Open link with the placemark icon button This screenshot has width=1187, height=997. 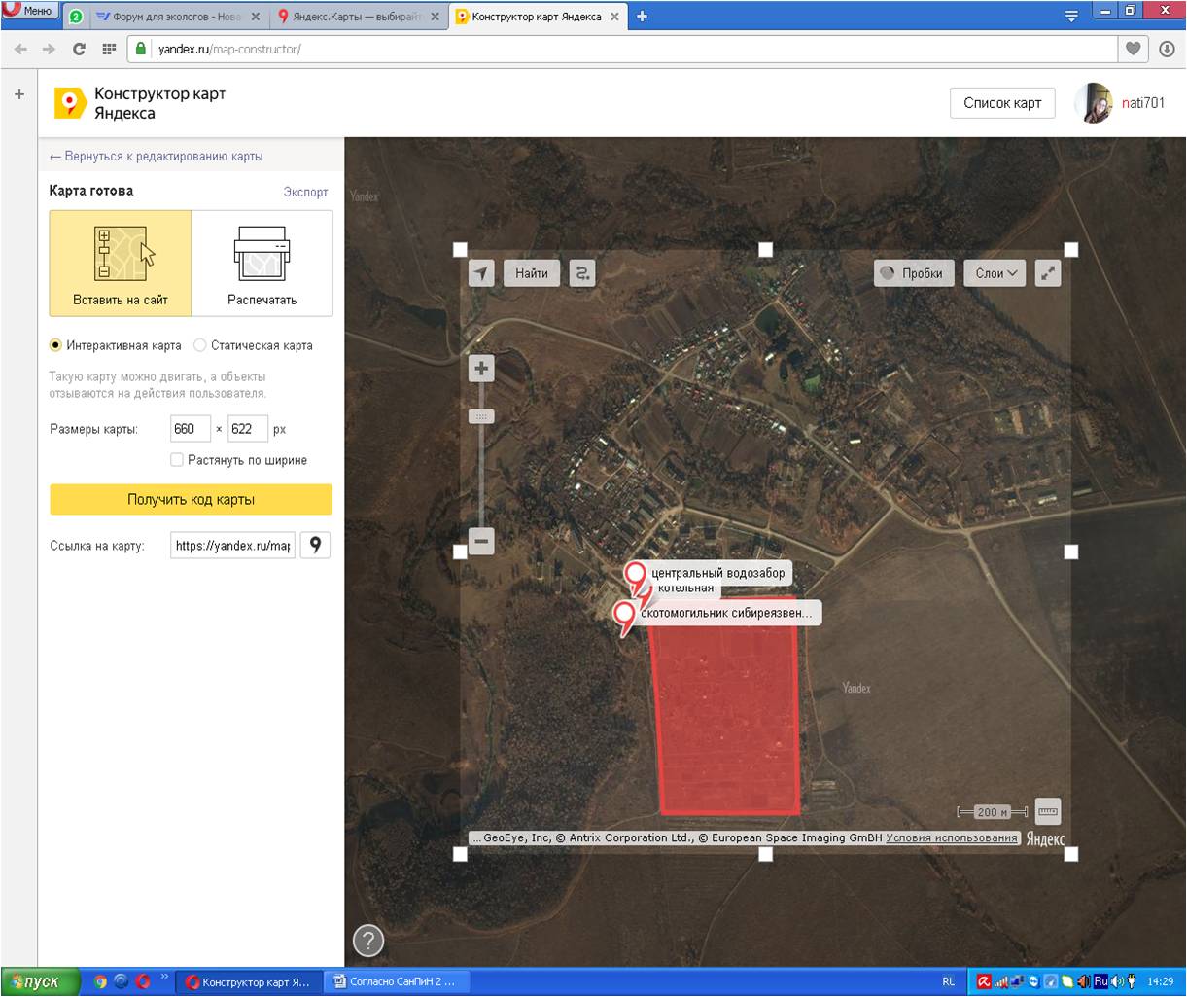pyautogui.click(x=315, y=546)
